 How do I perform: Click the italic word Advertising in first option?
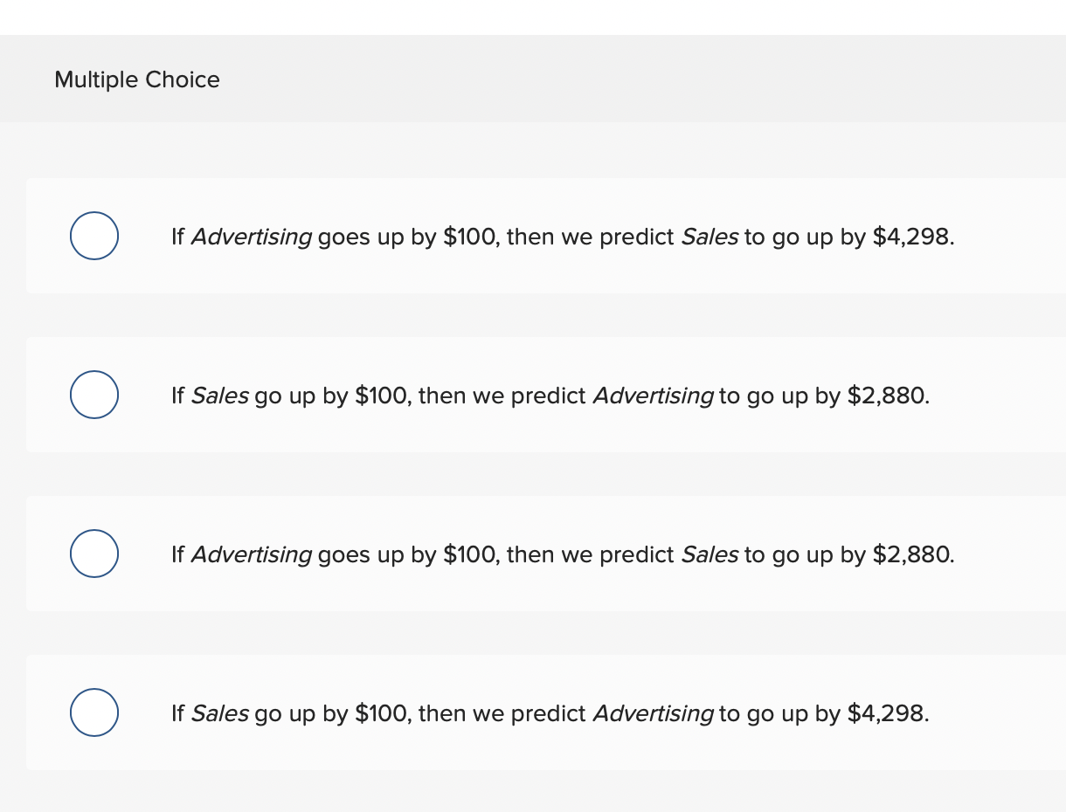pos(251,237)
